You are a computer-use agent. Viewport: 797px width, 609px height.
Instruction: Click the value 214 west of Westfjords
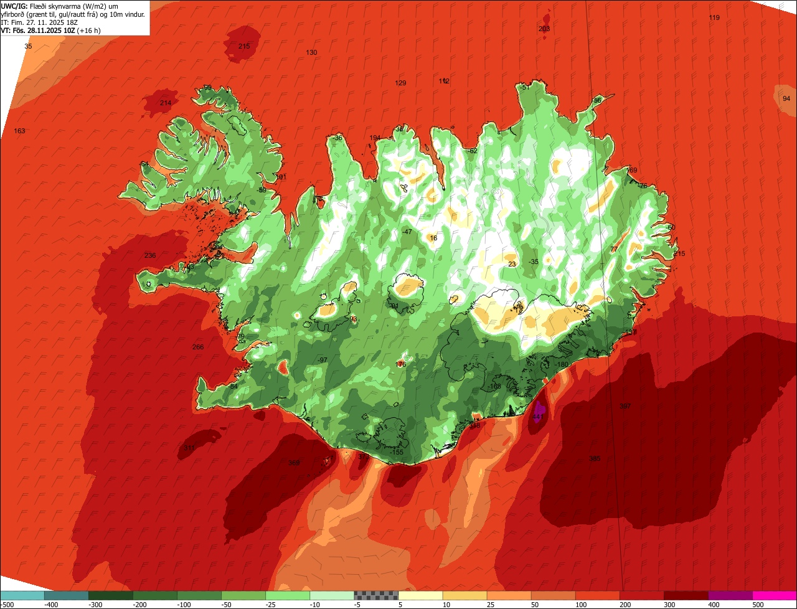(166, 103)
